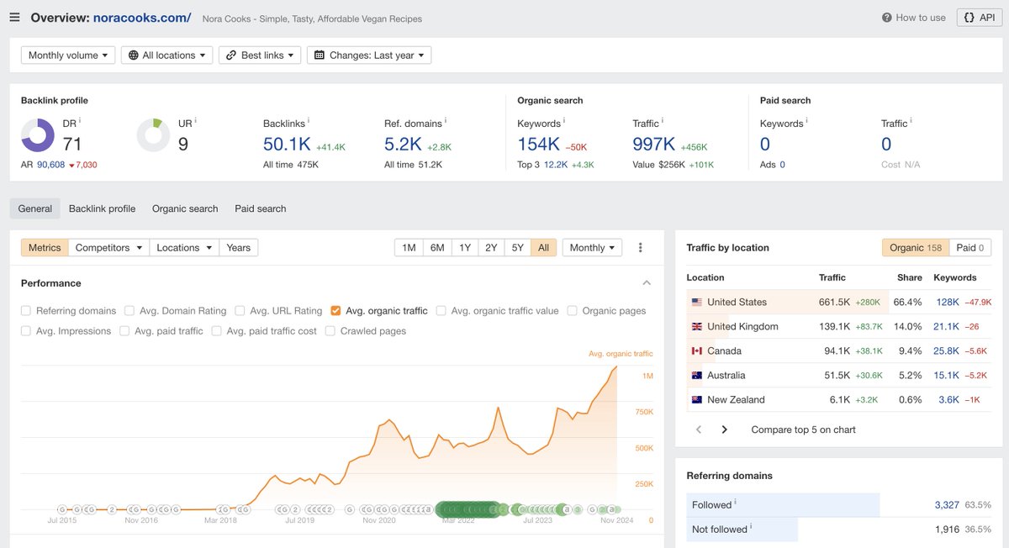Select the Paid 0 traffic toggle
Image resolution: width=1009 pixels, height=548 pixels.
point(970,248)
